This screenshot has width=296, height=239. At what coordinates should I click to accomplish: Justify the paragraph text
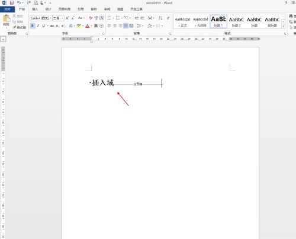126,26
